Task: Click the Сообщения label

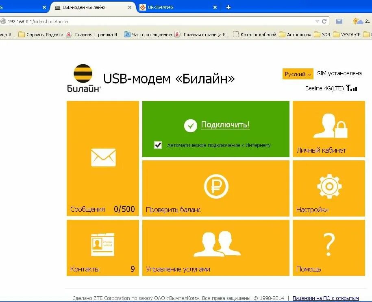Action: (87, 209)
